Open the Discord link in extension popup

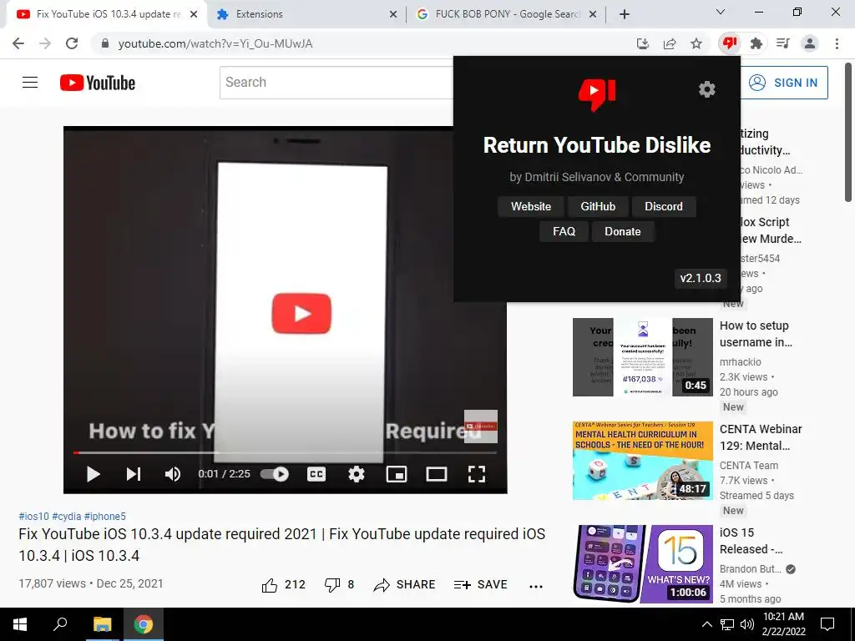664,206
